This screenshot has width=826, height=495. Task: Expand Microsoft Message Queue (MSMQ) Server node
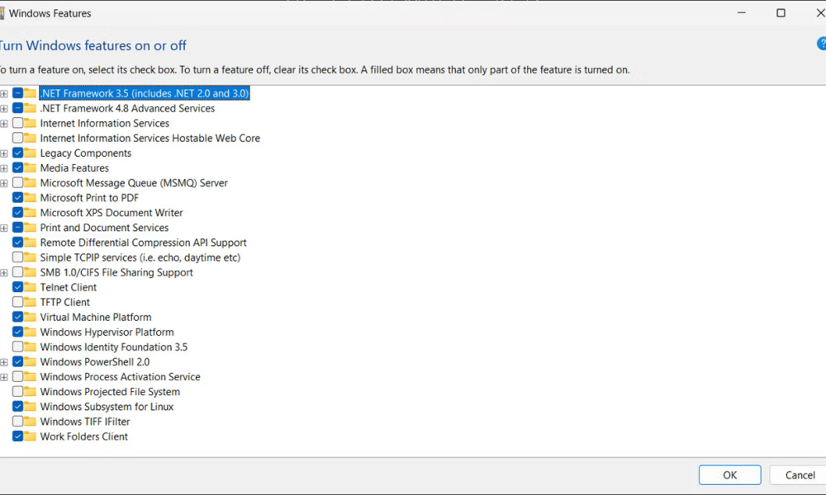[x=3, y=183]
